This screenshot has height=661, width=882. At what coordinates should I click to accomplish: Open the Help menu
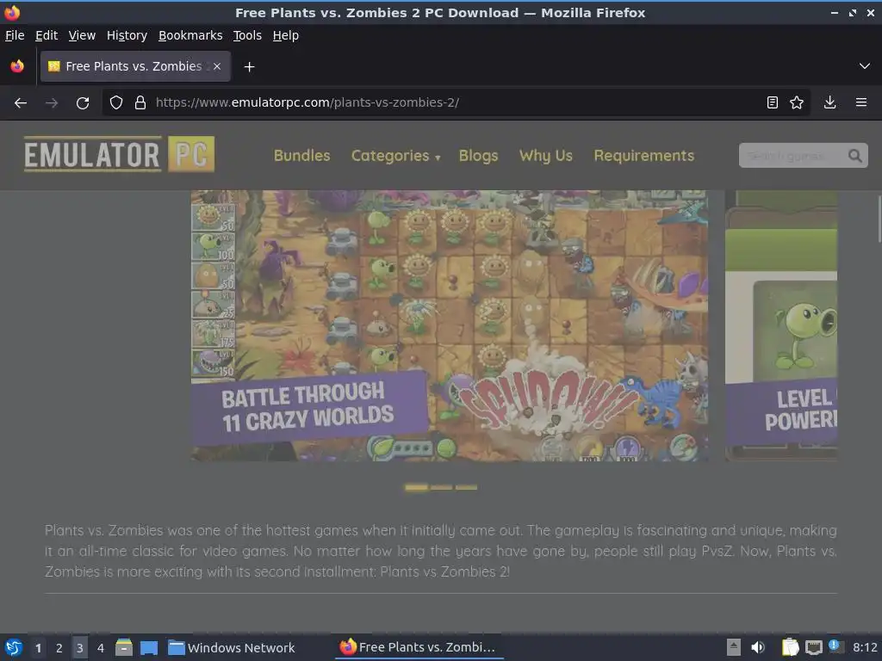(x=286, y=35)
